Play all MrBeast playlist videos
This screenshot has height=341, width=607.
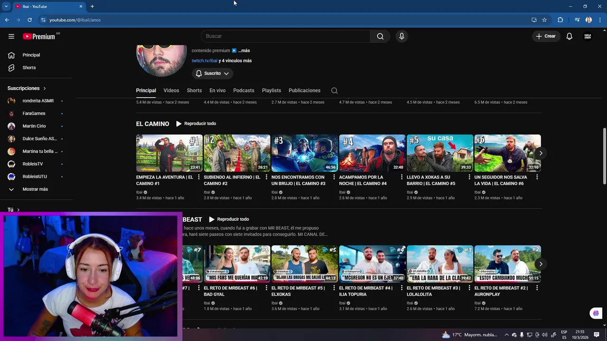229,219
